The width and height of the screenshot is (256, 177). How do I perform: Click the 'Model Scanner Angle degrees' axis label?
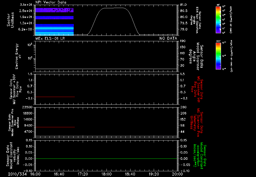pyautogui.click(x=196, y=56)
